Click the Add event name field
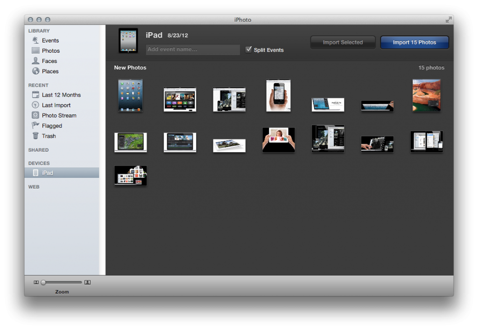 (x=193, y=49)
